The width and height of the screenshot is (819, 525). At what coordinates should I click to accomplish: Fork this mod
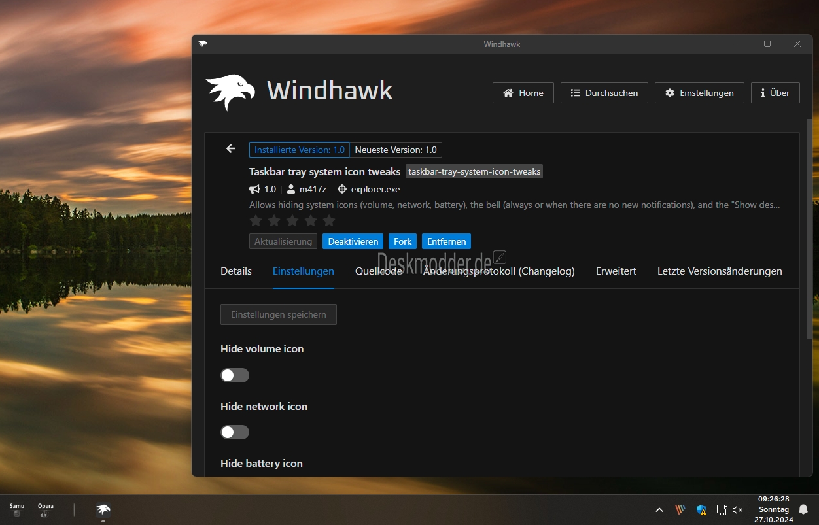(403, 241)
